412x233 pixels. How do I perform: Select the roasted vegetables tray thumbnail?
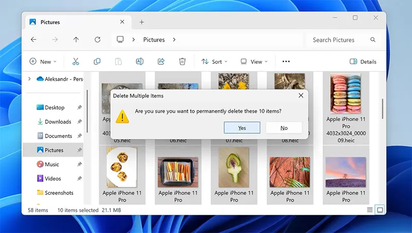(x=178, y=172)
